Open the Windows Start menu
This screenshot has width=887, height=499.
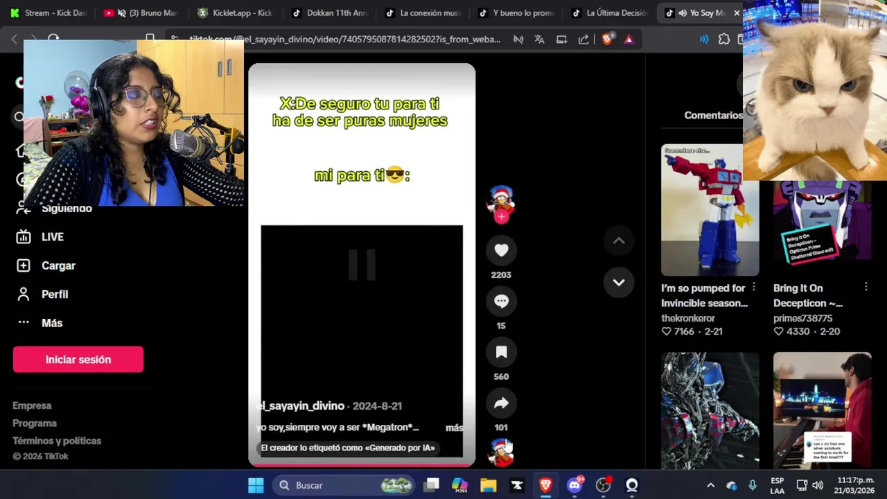pos(256,485)
